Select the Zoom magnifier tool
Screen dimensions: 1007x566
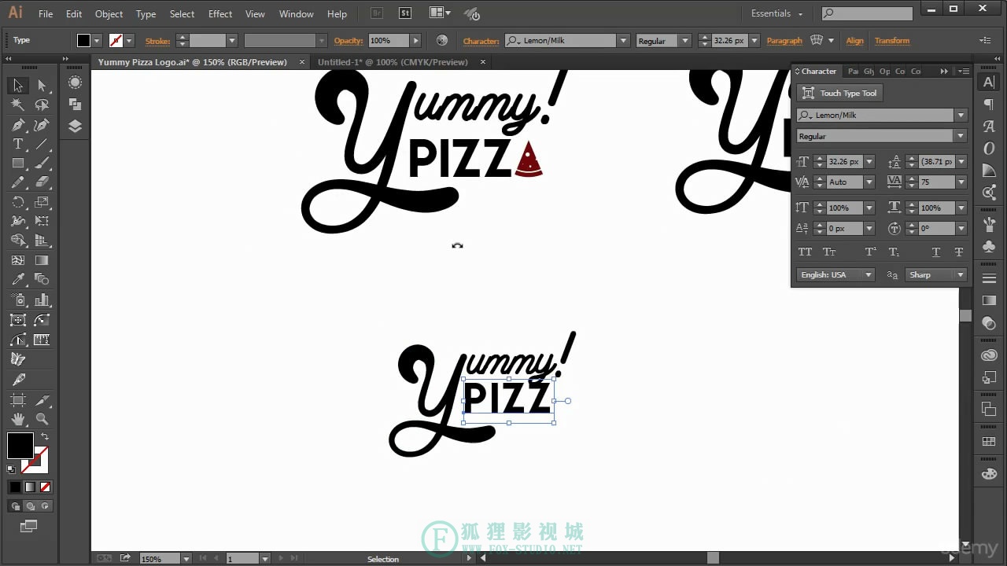tap(42, 419)
